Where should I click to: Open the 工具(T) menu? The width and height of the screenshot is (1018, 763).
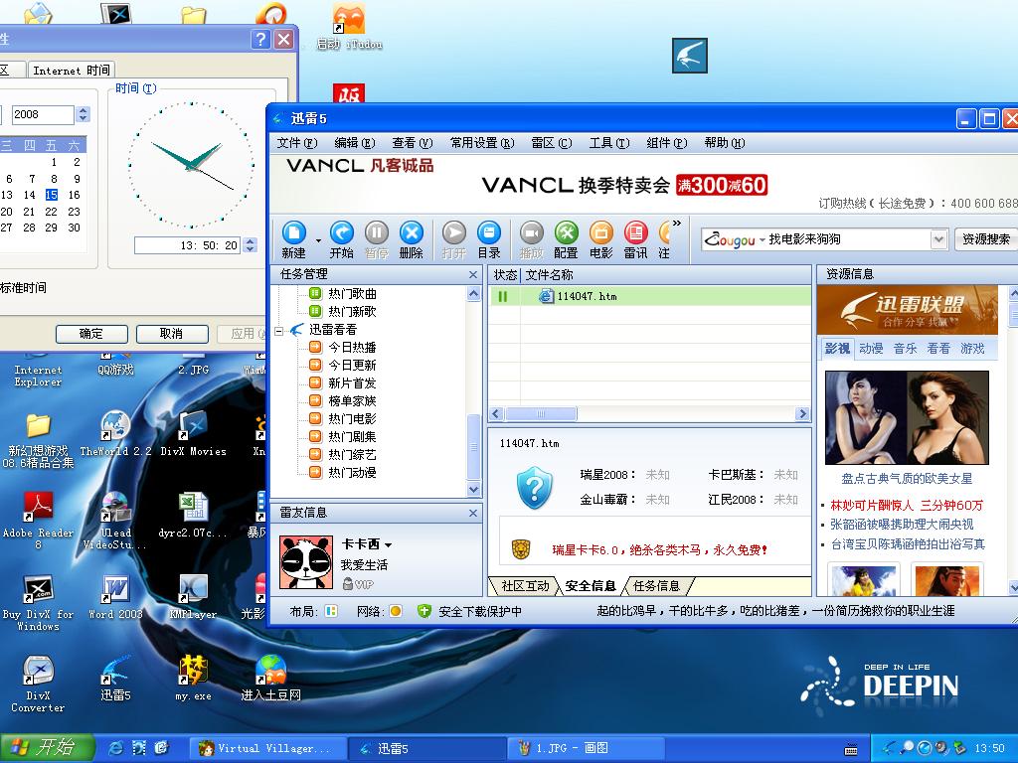point(609,143)
